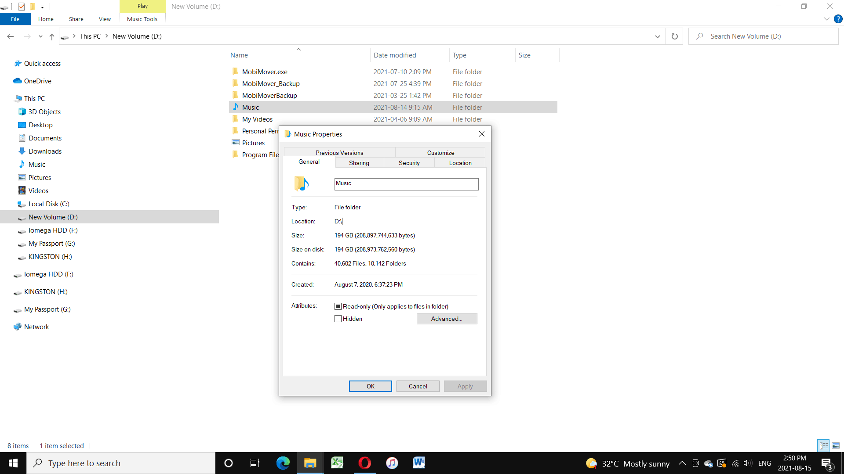
Task: Click the Windows Start button
Action: pos(13,463)
